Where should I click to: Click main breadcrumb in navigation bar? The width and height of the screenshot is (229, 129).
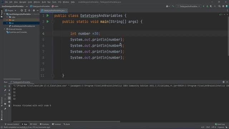pyautogui.click(x=55, y=6)
